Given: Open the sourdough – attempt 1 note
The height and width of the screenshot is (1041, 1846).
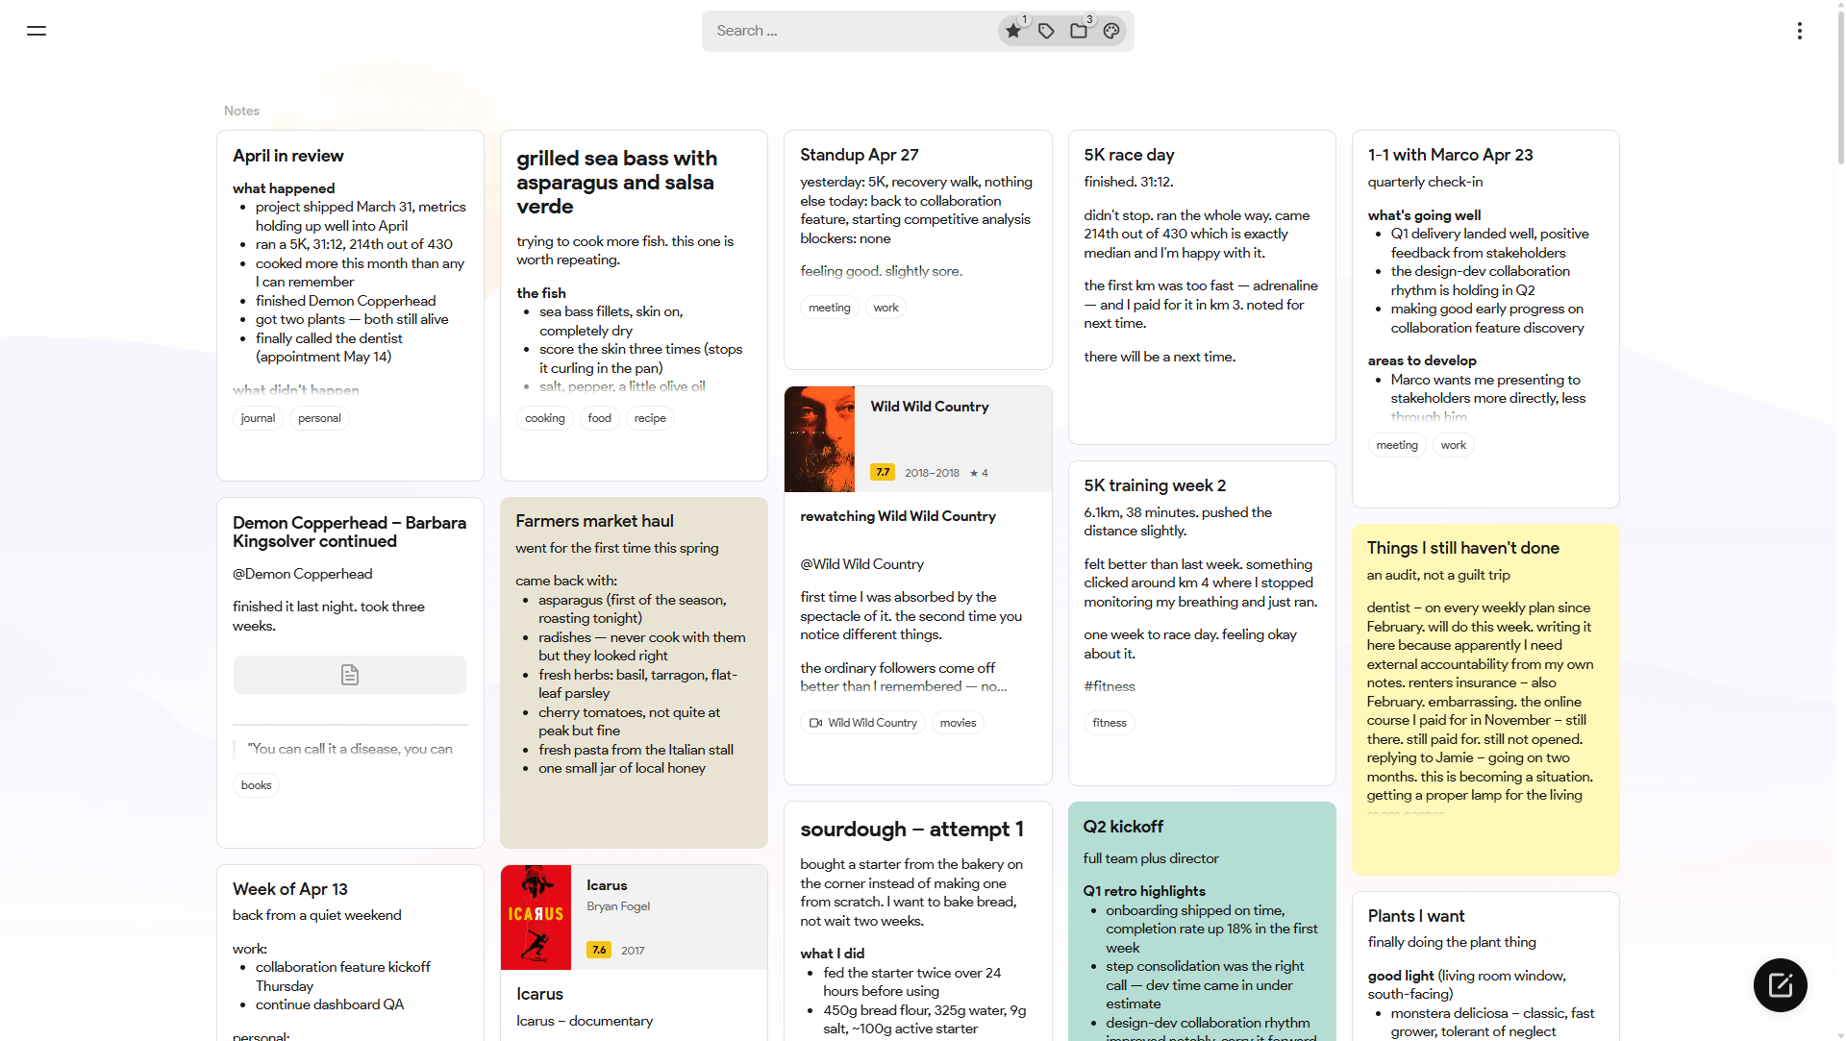Looking at the screenshot, I should point(918,921).
